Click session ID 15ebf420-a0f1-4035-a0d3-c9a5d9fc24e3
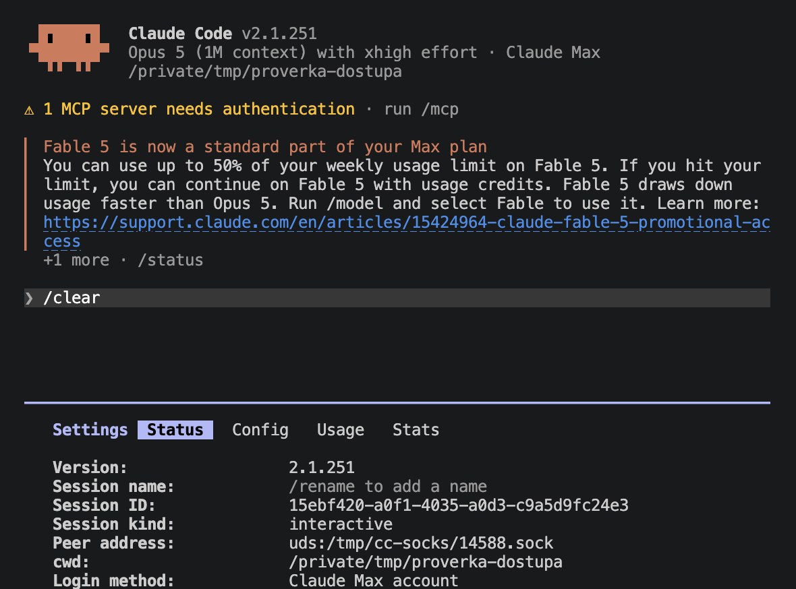The width and height of the screenshot is (796, 589). pos(459,505)
